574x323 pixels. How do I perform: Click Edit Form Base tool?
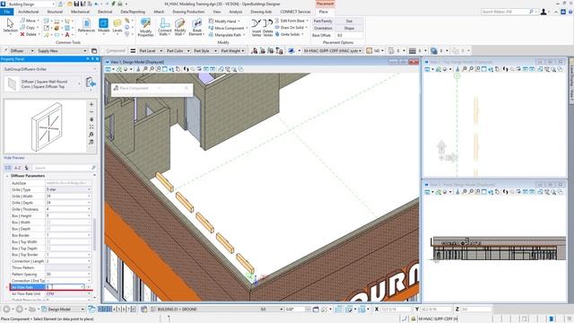click(291, 21)
